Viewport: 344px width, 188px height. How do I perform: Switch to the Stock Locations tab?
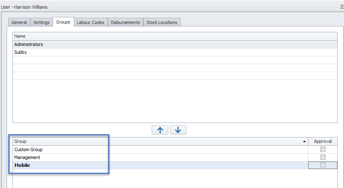162,22
